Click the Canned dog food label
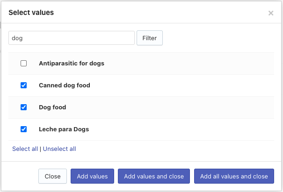 pos(65,85)
